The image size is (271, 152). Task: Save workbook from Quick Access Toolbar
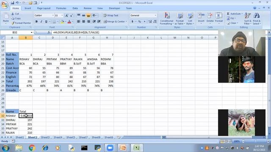click(x=12, y=3)
